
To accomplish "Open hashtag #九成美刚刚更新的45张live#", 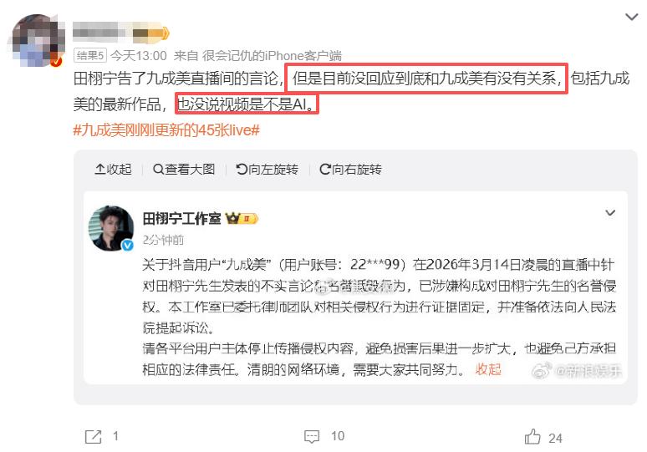I will (x=166, y=130).
